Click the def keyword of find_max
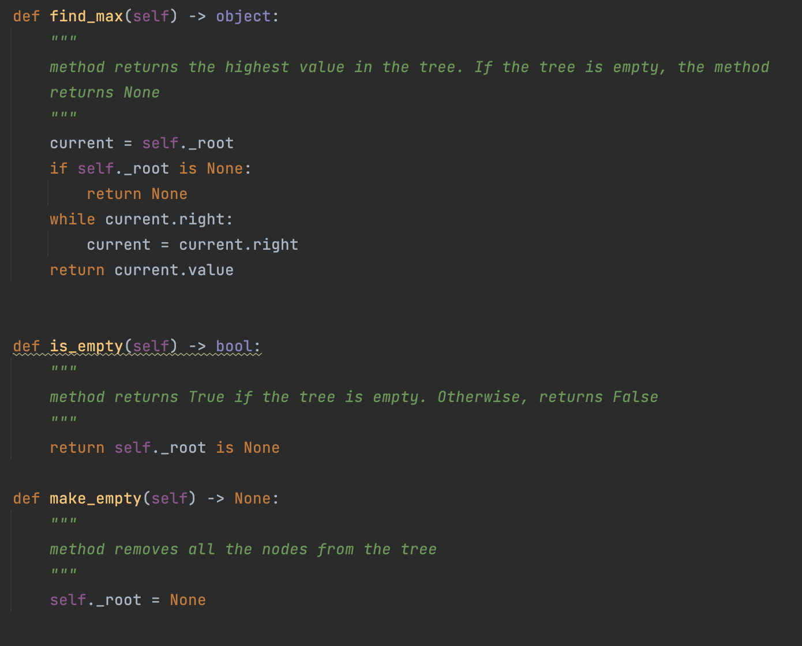This screenshot has height=646, width=802. [x=26, y=16]
